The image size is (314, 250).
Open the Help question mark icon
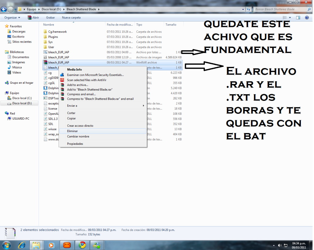[307, 17]
